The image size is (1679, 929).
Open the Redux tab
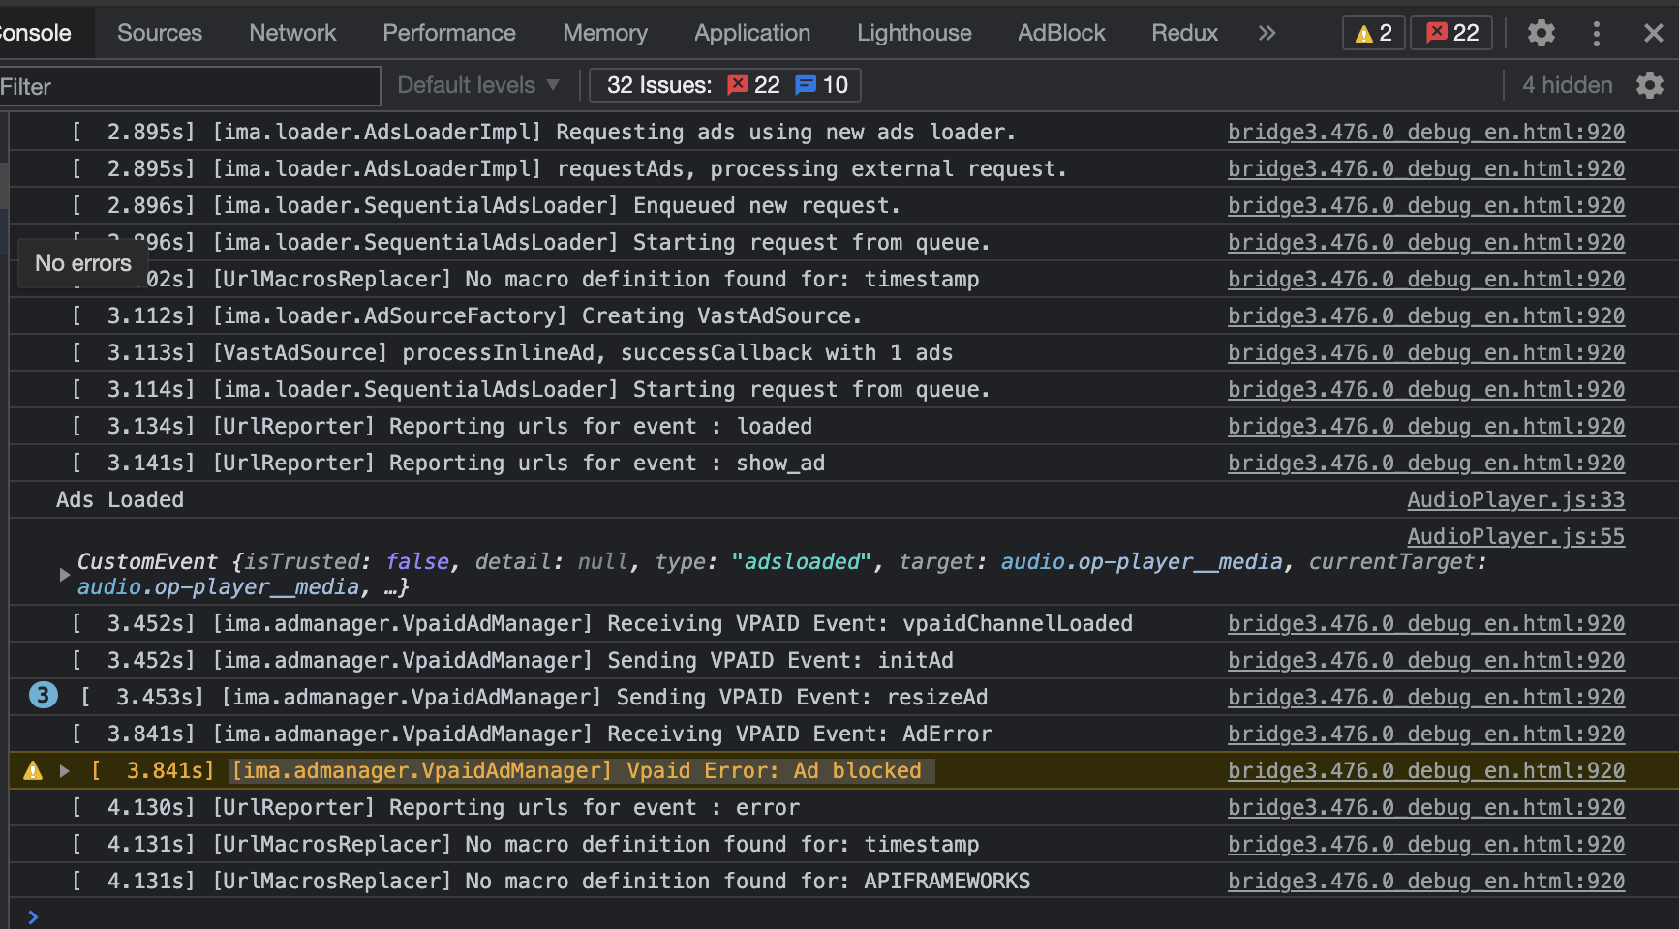[x=1184, y=33]
